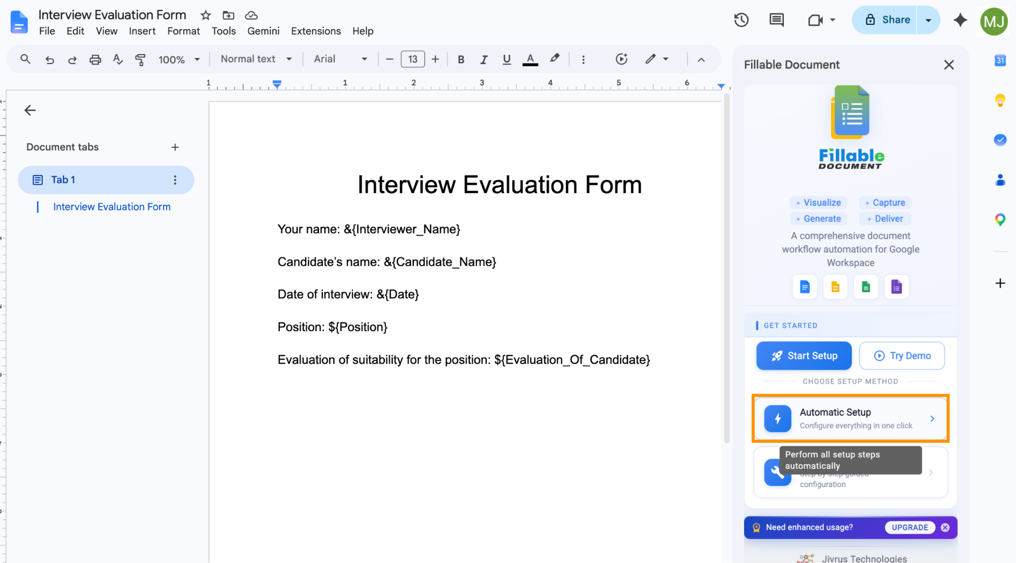Image resolution: width=1016 pixels, height=563 pixels.
Task: Click the Google Sheets icon in Fillable panel
Action: [x=866, y=287]
